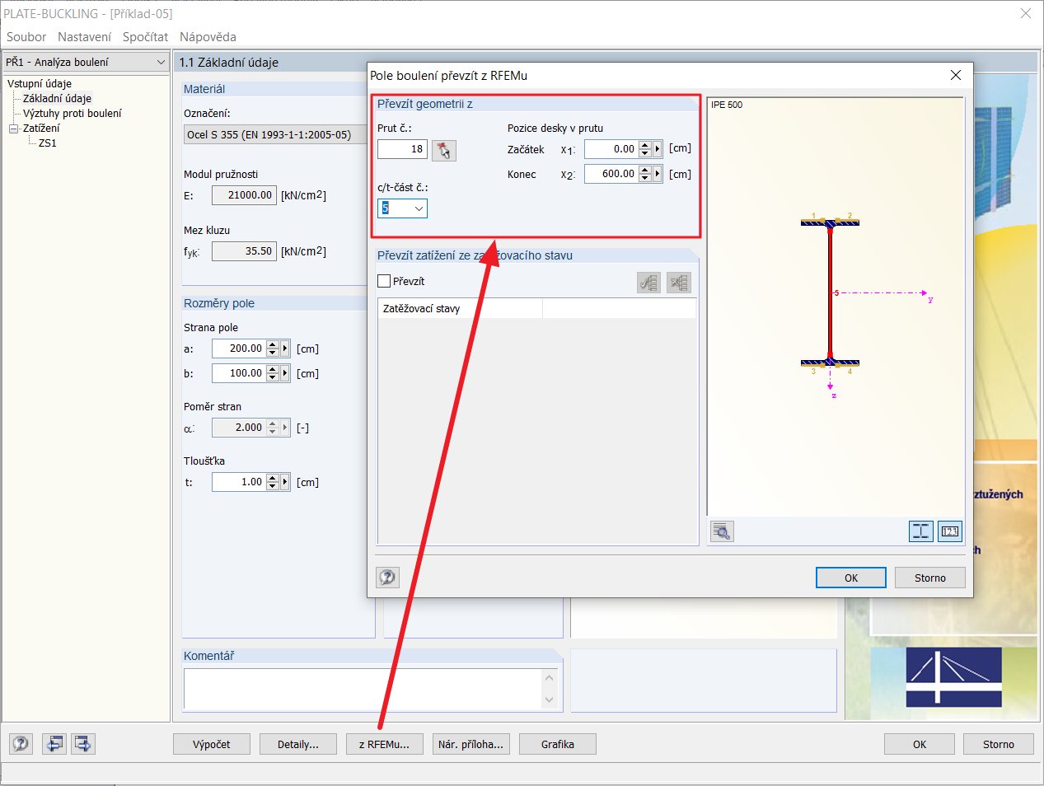Increase side a value spinner
Viewport: 1044px width, 786px height.
pyautogui.click(x=273, y=345)
